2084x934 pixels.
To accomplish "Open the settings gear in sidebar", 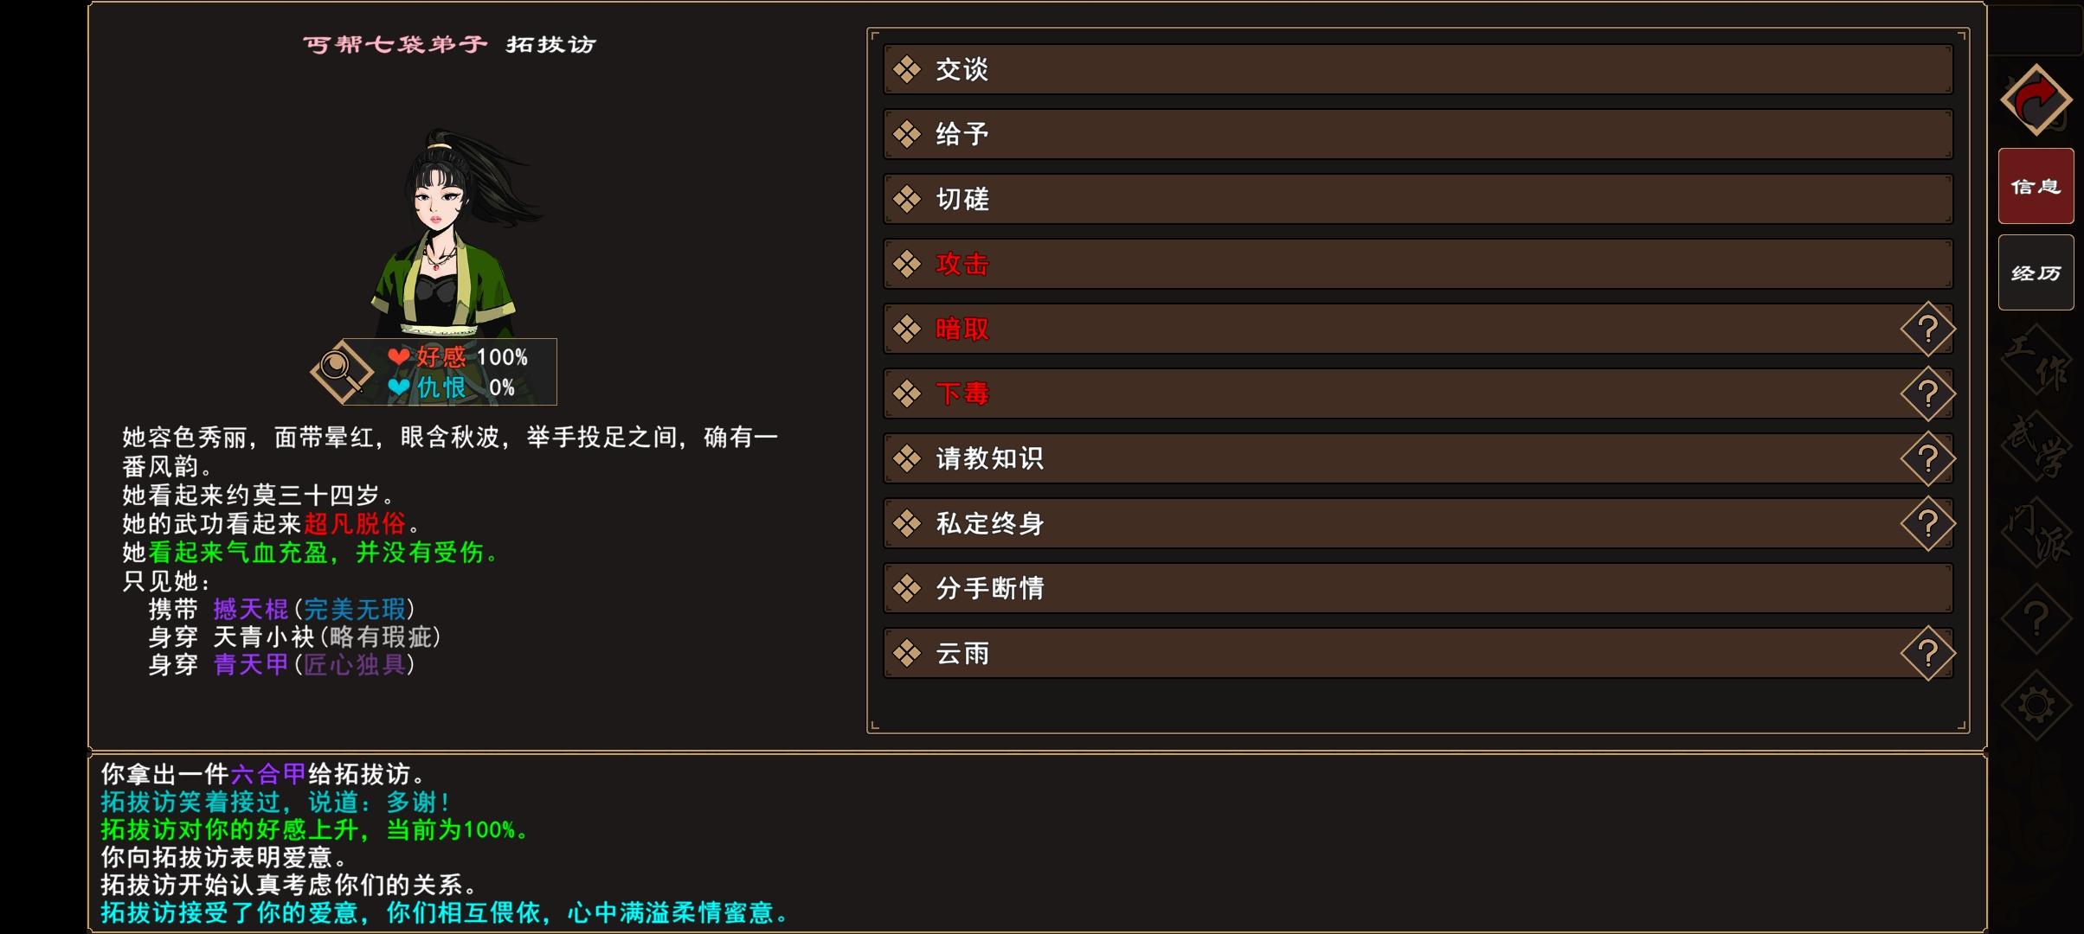I will click(2036, 705).
